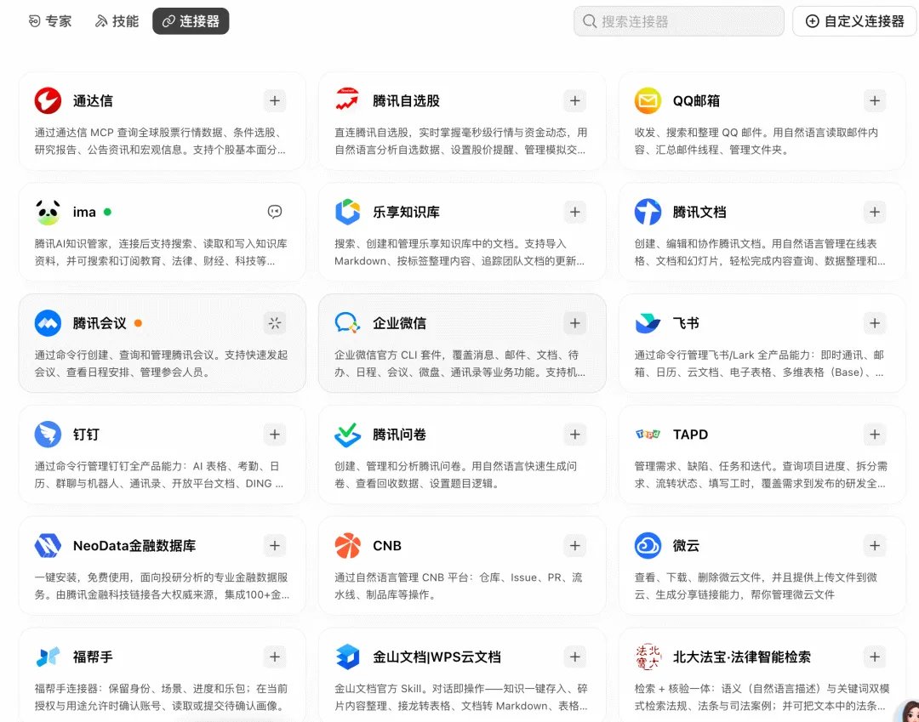The image size is (919, 722).
Task: Open the CNB connector title
Action: click(x=387, y=546)
